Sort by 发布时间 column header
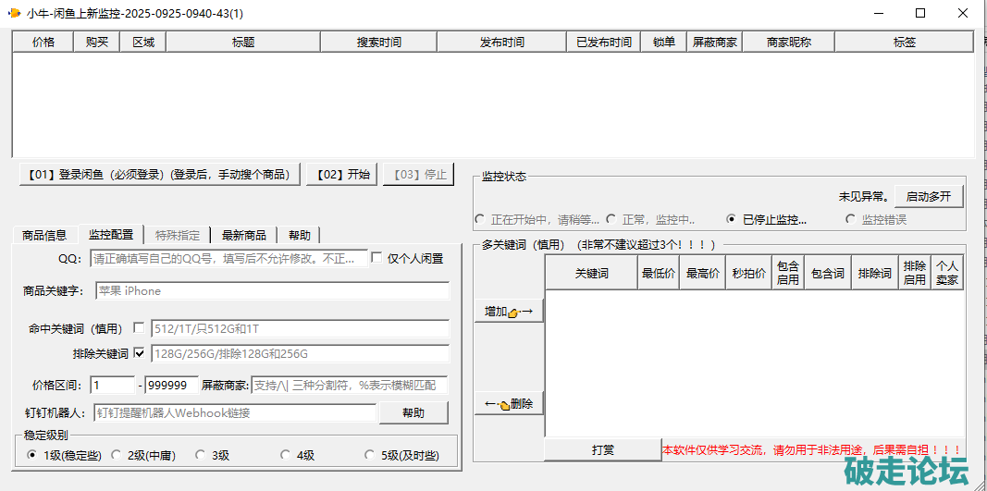This screenshot has width=987, height=491. click(501, 43)
